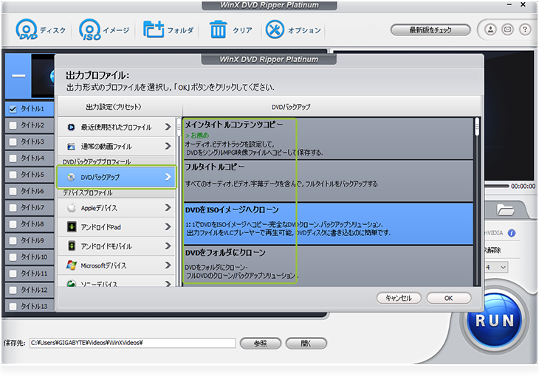The image size is (539, 376).
Task: Expand アンドロイドモバイル arrow
Action: coord(168,246)
